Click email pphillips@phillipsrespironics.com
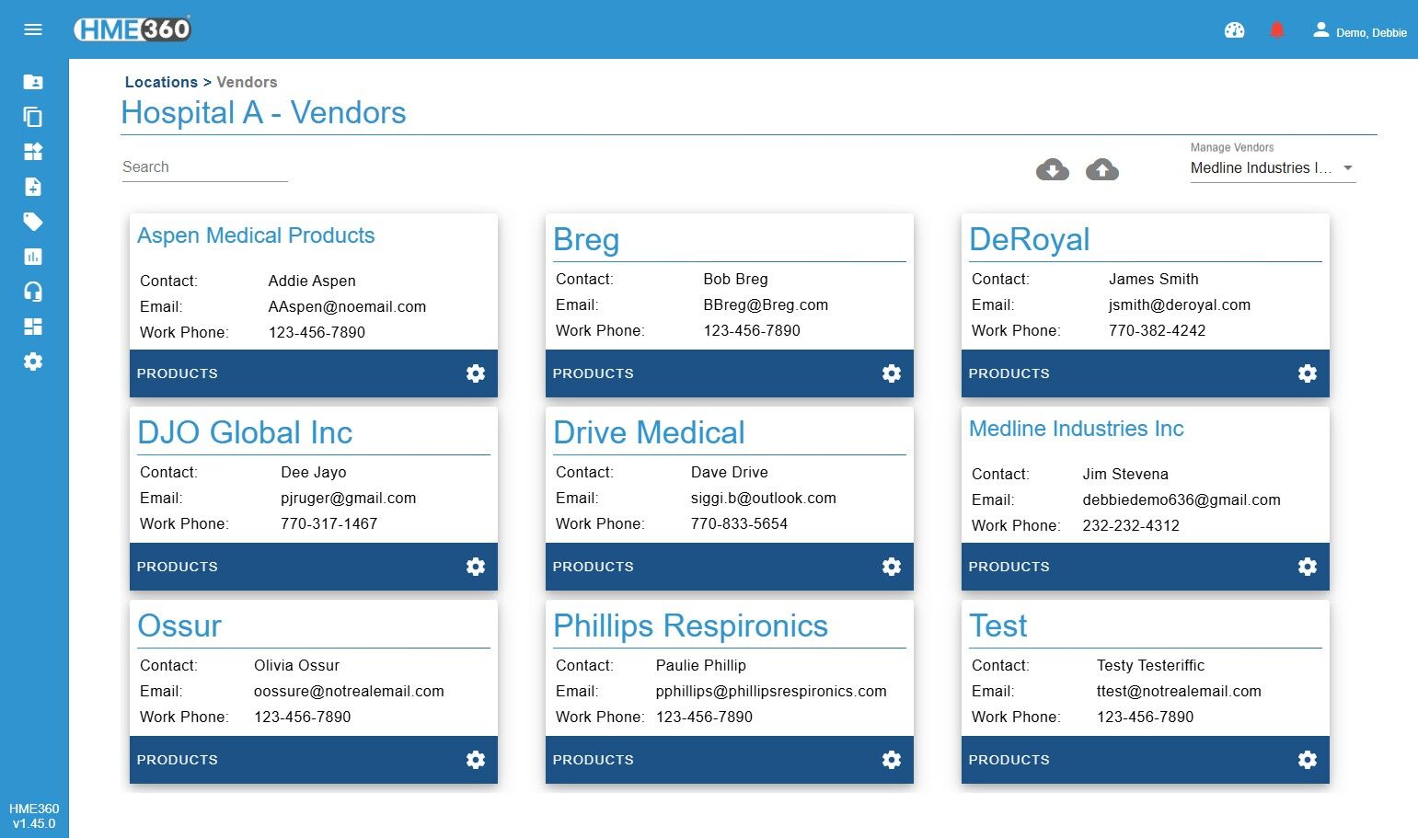The width and height of the screenshot is (1418, 838). click(x=771, y=691)
